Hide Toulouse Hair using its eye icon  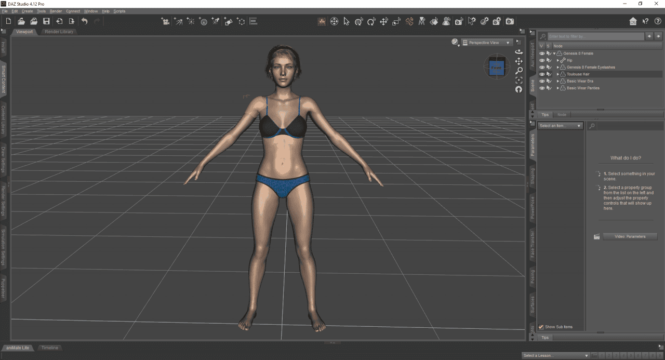(x=542, y=74)
